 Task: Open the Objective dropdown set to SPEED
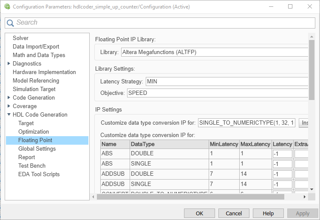point(217,93)
